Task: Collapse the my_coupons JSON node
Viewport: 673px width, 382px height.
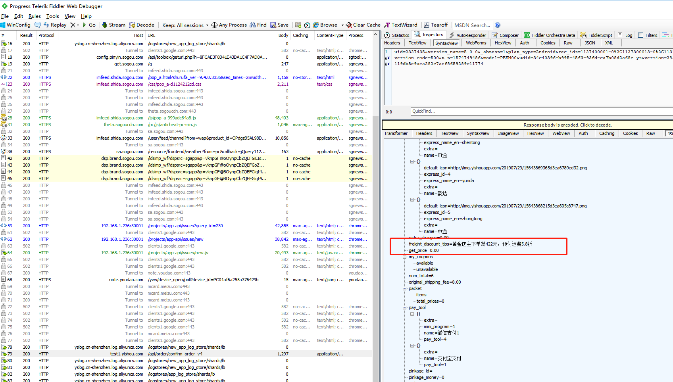Action: click(405, 257)
